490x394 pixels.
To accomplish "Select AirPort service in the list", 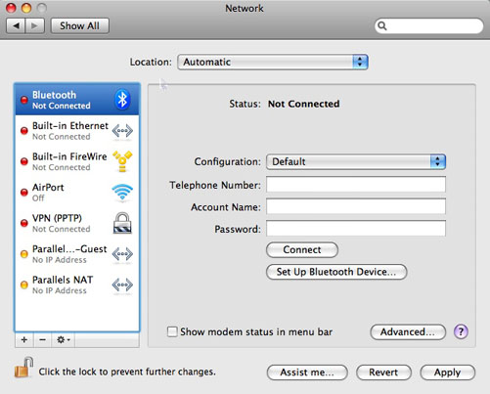I will [x=77, y=193].
